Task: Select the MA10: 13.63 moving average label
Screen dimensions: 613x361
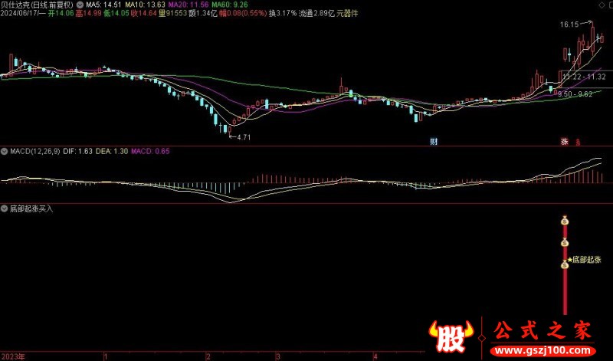Action: tap(145, 5)
